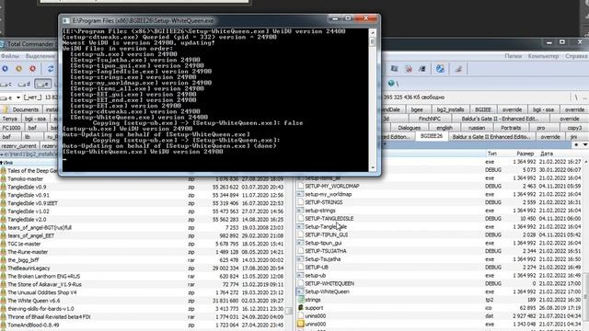The image size is (589, 331).
Task: Select the setup-tipun_gui exe file icon
Action: tap(300, 243)
